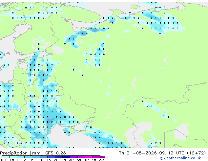
Task: Select the date Th 21-05-2026 09..12 UTC text
Action: pos(152,153)
